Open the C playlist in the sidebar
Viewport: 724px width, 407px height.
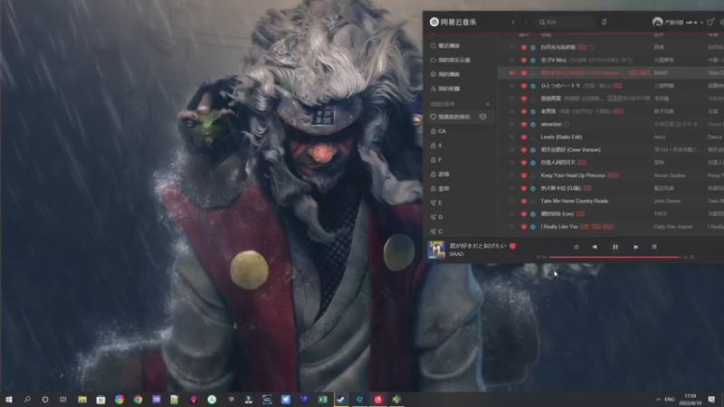click(x=436, y=232)
